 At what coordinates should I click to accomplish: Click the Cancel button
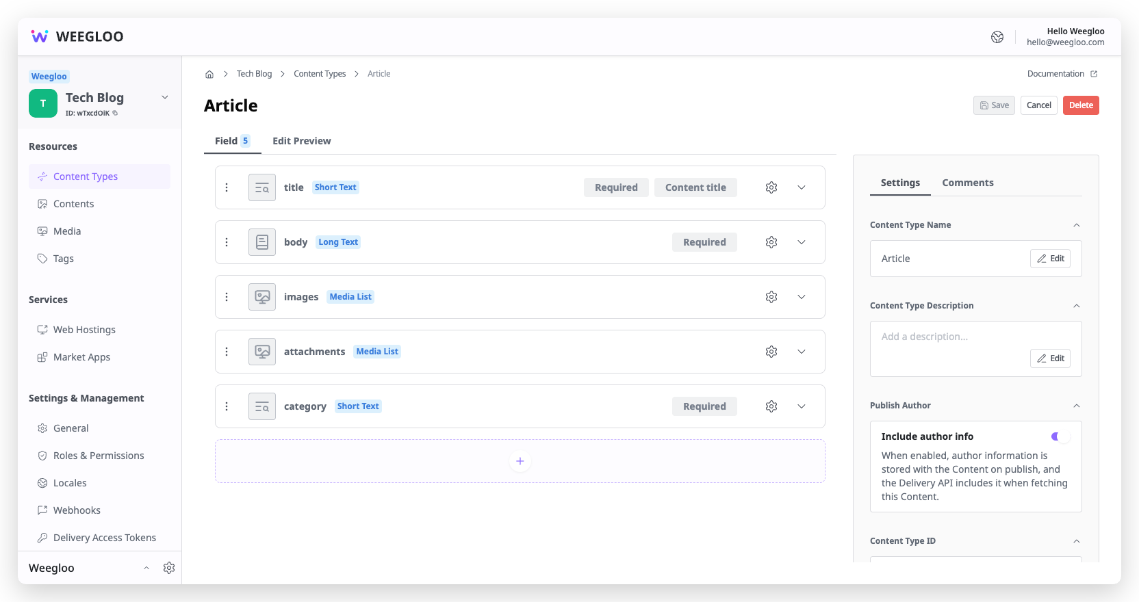click(x=1039, y=105)
